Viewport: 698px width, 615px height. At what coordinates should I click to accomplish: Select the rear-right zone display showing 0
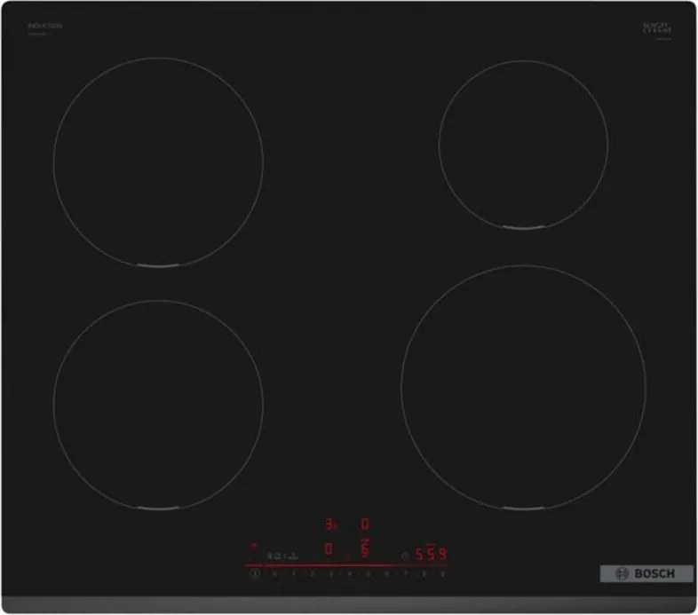(x=364, y=524)
